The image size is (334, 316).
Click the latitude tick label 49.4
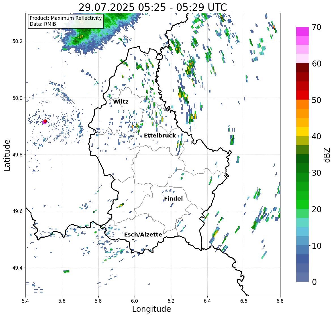point(18,268)
